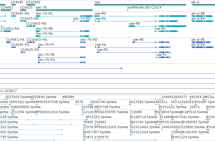Screen dimensions: 215x141
Task: Select the ph-d gene label
Action: 195,2
